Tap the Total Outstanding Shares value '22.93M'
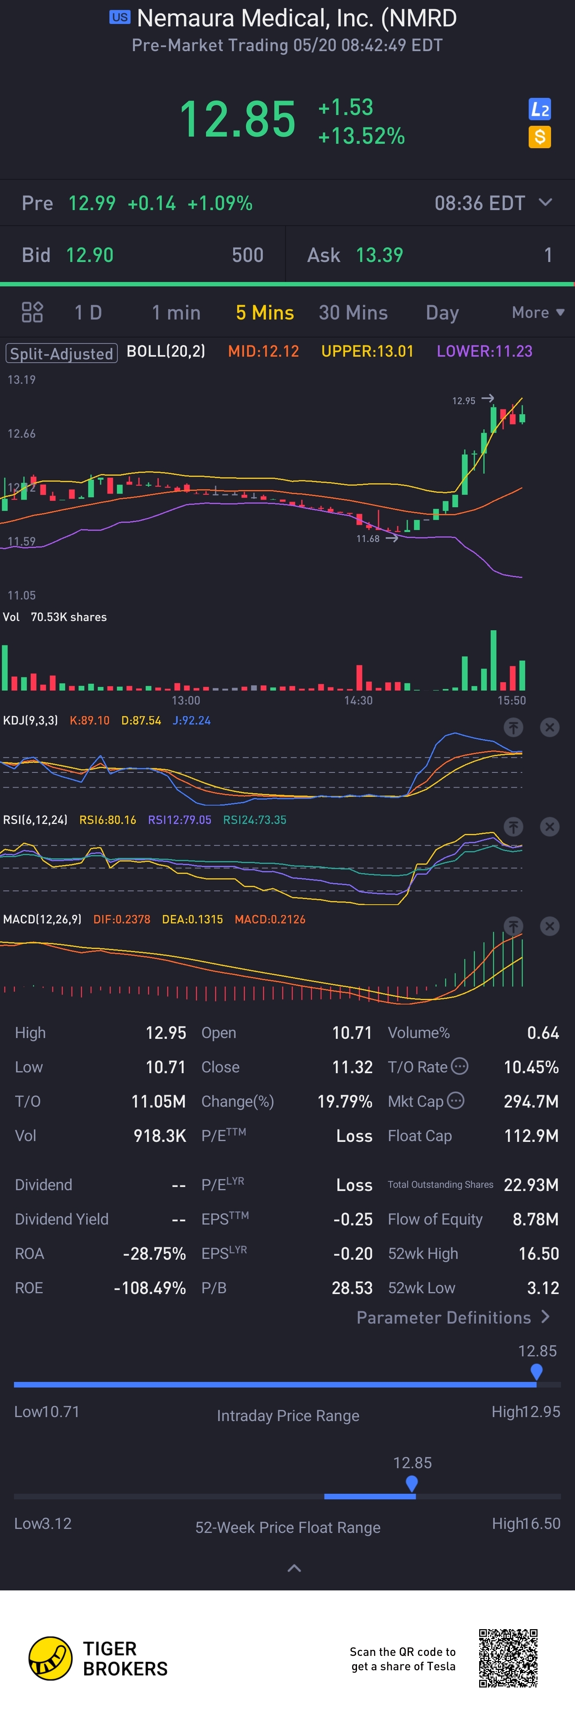Screen dimensions: 575x1727 531,1185
